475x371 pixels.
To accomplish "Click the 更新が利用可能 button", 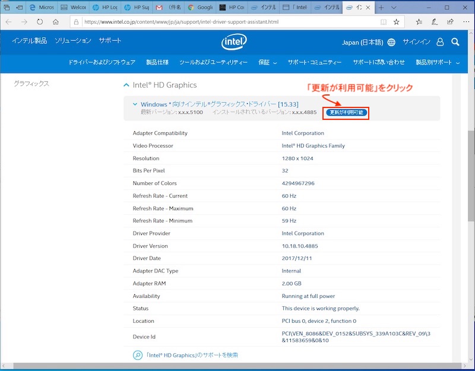I will click(347, 112).
